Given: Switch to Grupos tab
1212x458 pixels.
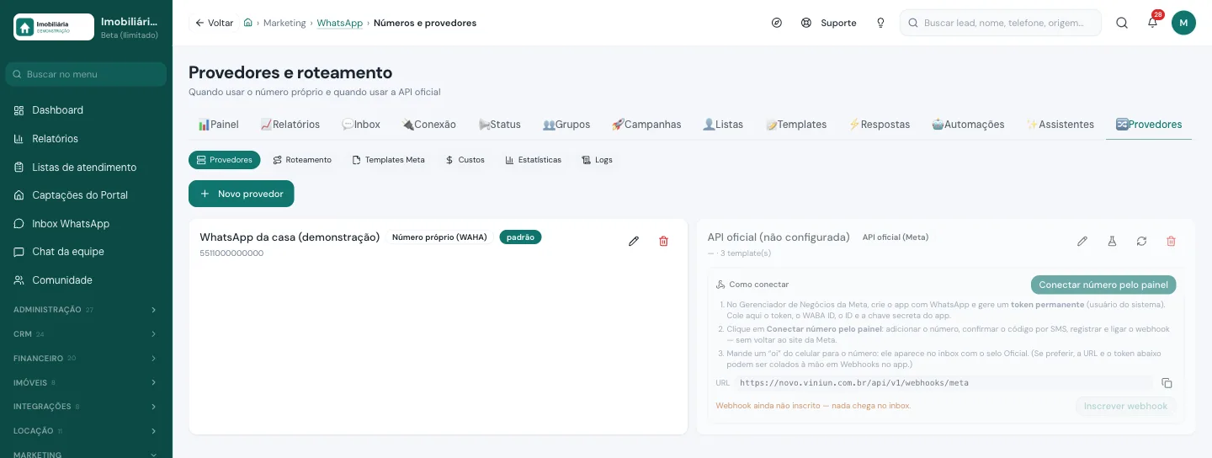Looking at the screenshot, I should [x=566, y=125].
